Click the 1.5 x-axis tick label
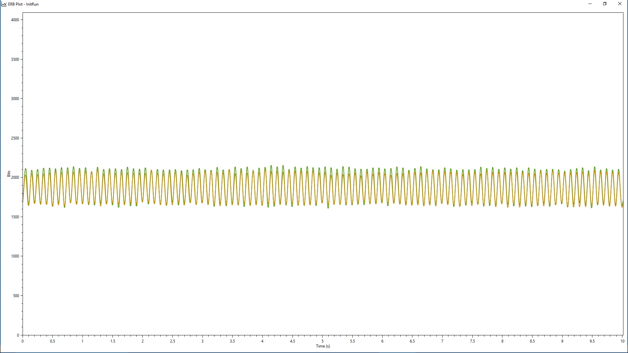Screen dimensions: 628x353 pyautogui.click(x=113, y=341)
